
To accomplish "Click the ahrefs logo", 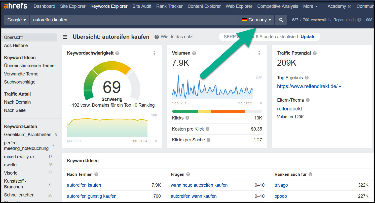I will tap(16, 6).
